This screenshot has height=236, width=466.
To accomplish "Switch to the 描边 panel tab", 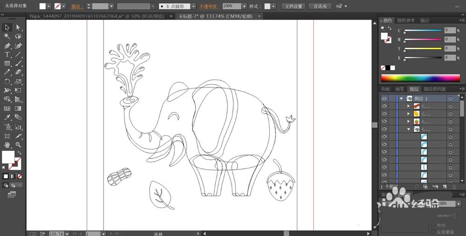I will [x=424, y=20].
